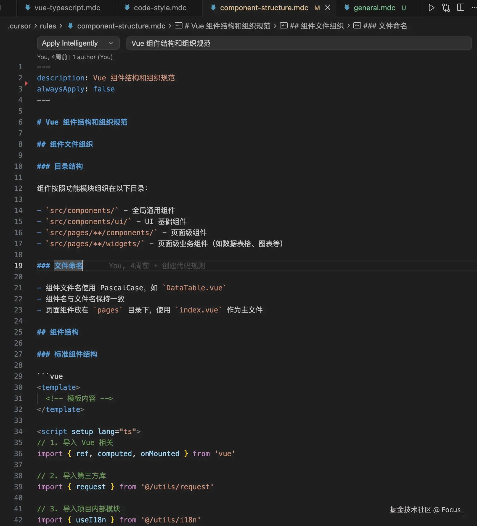Click the '`src/components/ui/`' path text
This screenshot has height=526, width=477.
(89, 222)
